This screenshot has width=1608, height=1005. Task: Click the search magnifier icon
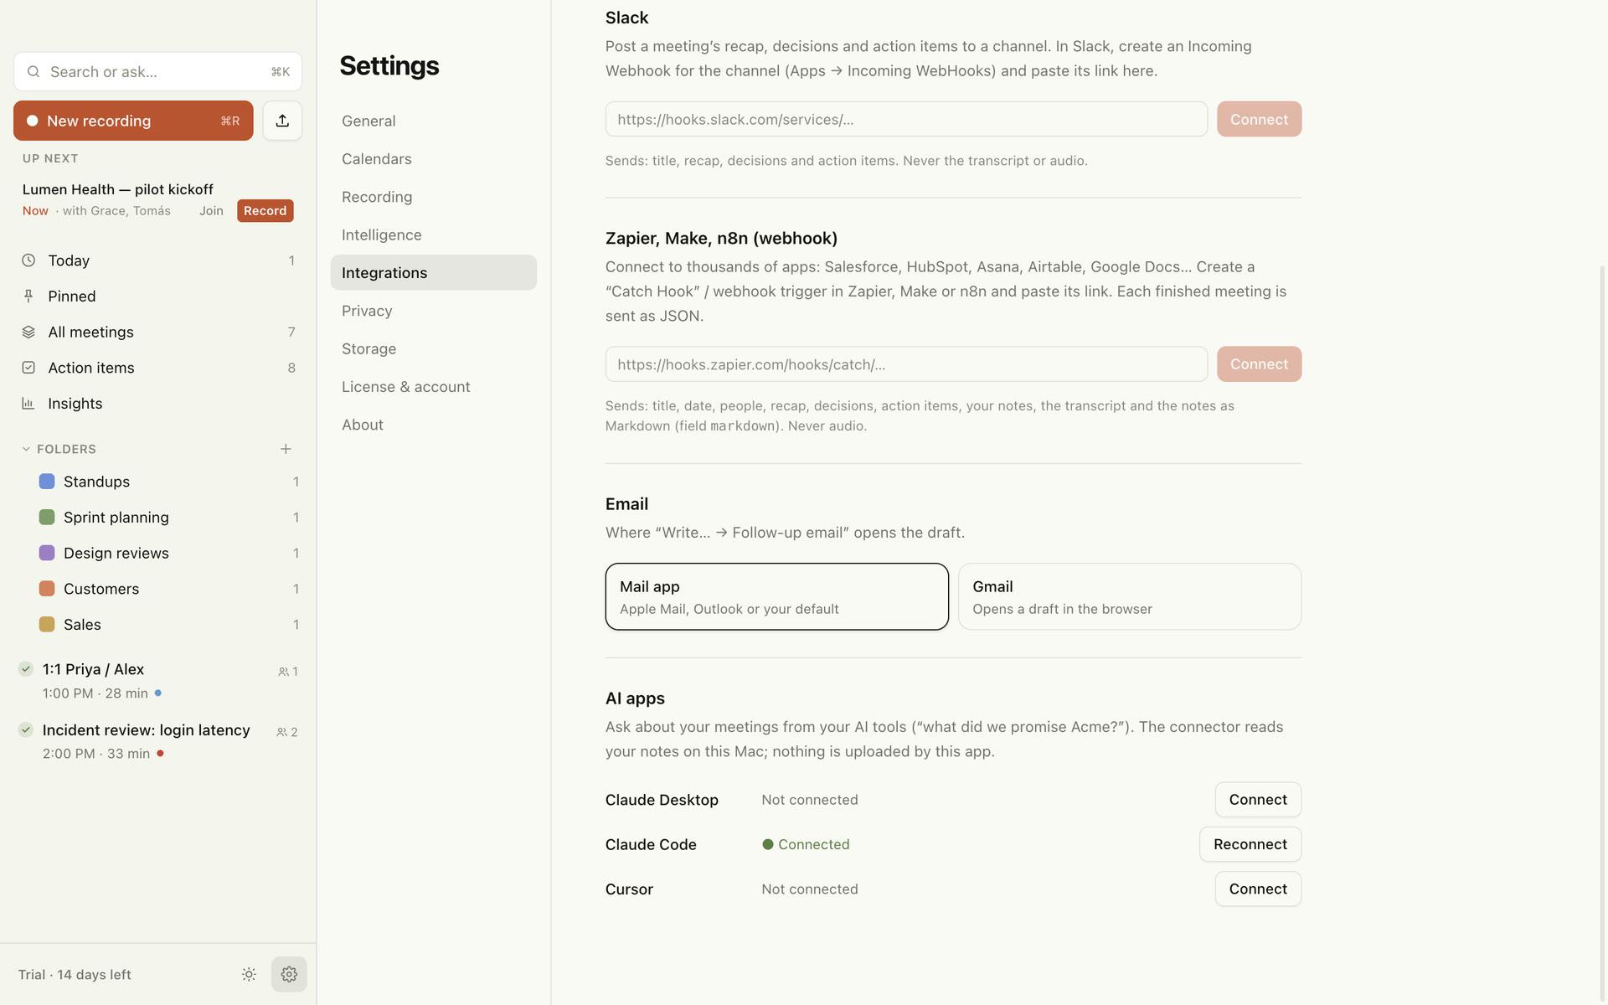point(33,72)
